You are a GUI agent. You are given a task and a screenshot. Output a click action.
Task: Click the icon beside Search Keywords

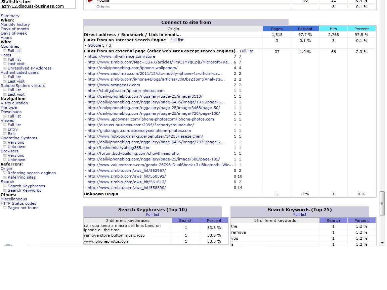tap(5, 190)
